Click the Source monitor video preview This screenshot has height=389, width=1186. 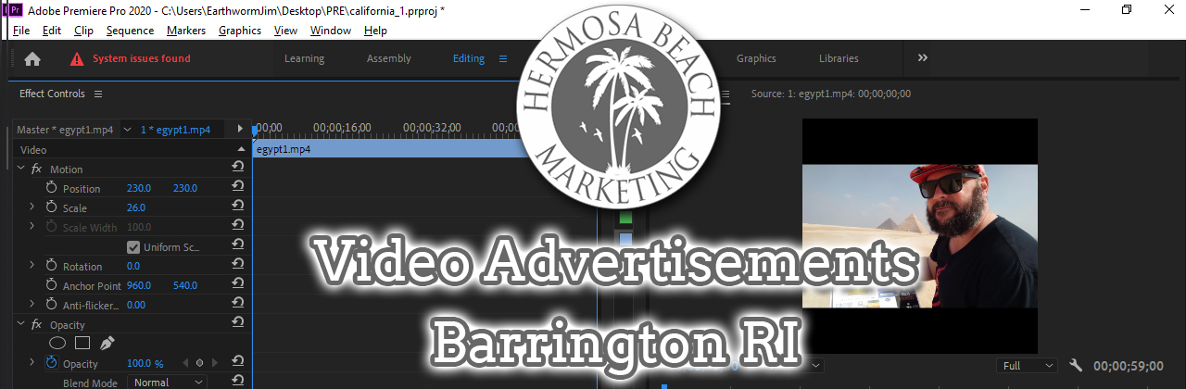point(919,236)
